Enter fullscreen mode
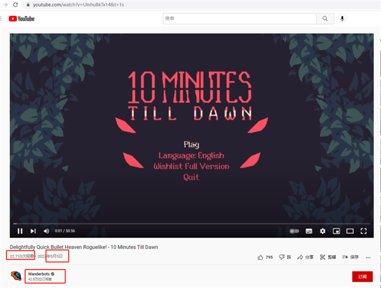Screen dimensions: 381x288 pos(363,231)
